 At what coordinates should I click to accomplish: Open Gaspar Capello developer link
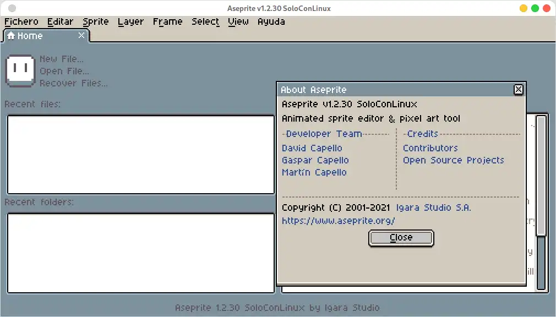[x=315, y=160]
